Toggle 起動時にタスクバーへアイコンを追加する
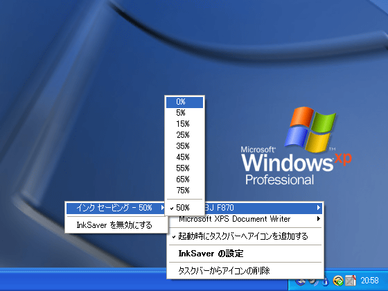Screen dimensions: 388x291 [245, 236]
